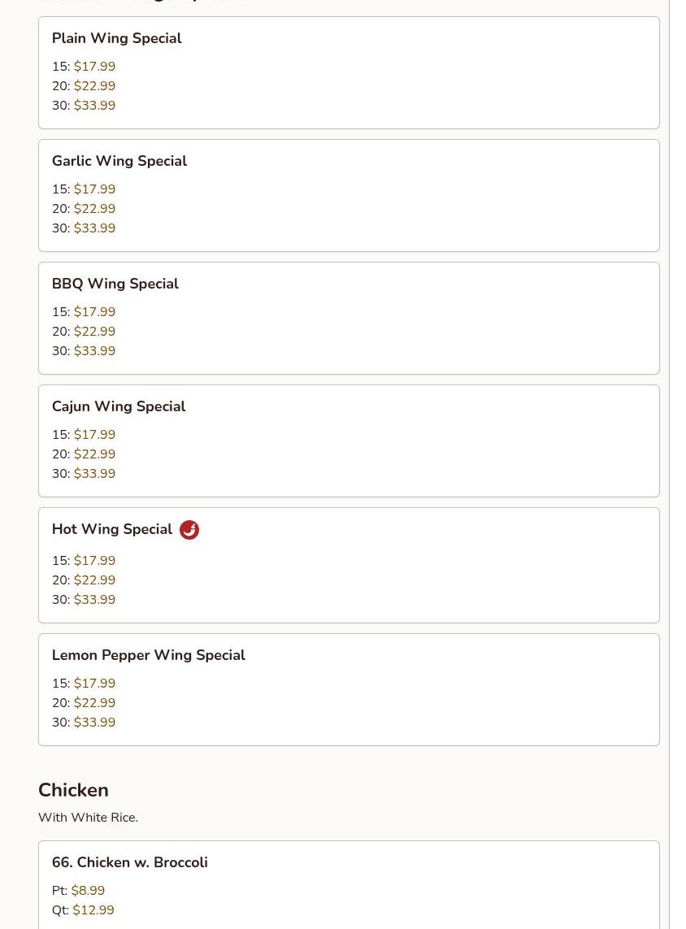The height and width of the screenshot is (929, 686).
Task: Open the BBQ Wing Special item
Action: pos(115,284)
